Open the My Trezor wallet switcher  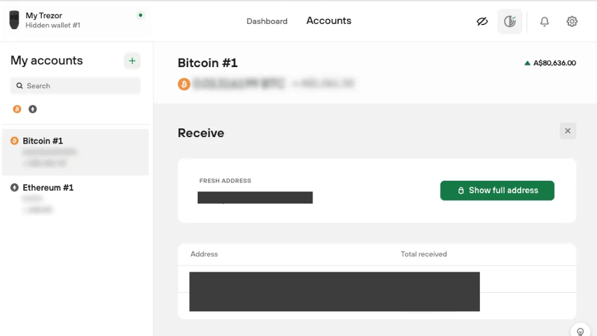pyautogui.click(x=75, y=20)
